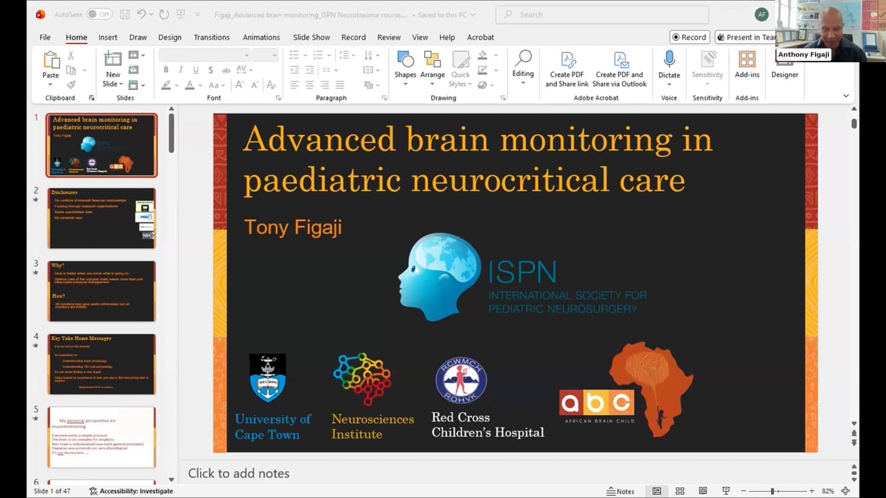Switch to the Insert tab
This screenshot has width=886, height=498.
pos(107,37)
